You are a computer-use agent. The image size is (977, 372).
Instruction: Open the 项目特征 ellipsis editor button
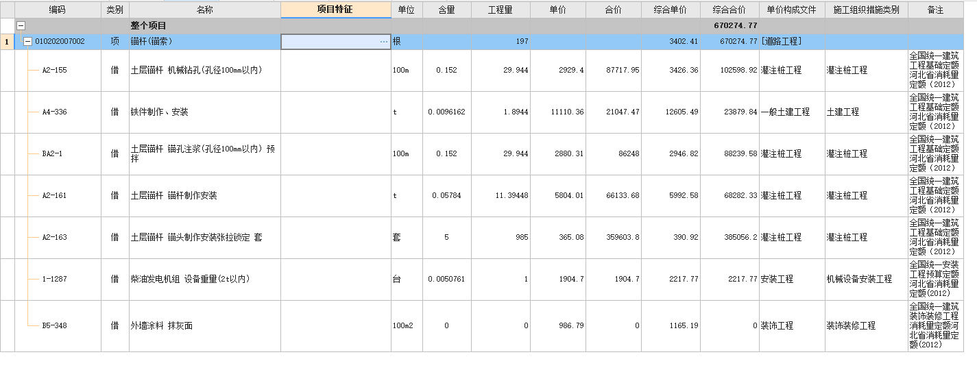384,42
